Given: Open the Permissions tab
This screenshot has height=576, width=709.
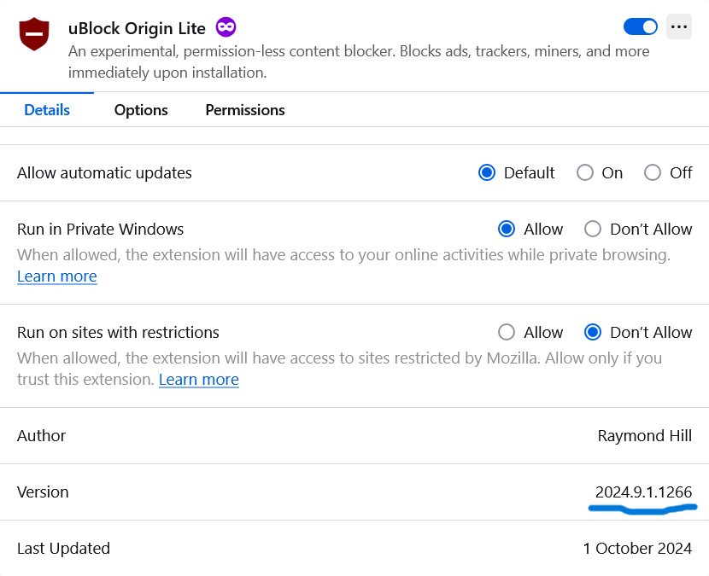Looking at the screenshot, I should click(245, 110).
